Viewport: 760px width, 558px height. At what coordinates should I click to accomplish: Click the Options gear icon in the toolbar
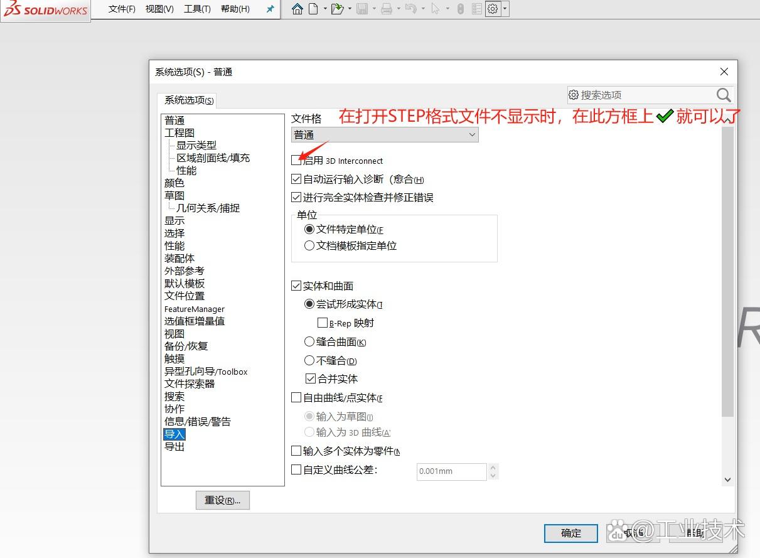pyautogui.click(x=493, y=9)
